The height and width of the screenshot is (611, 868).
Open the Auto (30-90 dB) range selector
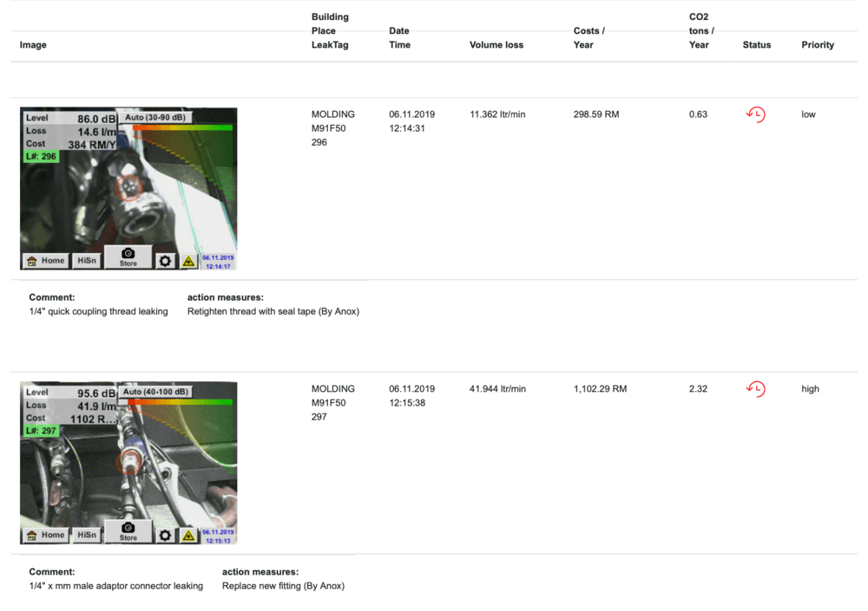155,117
